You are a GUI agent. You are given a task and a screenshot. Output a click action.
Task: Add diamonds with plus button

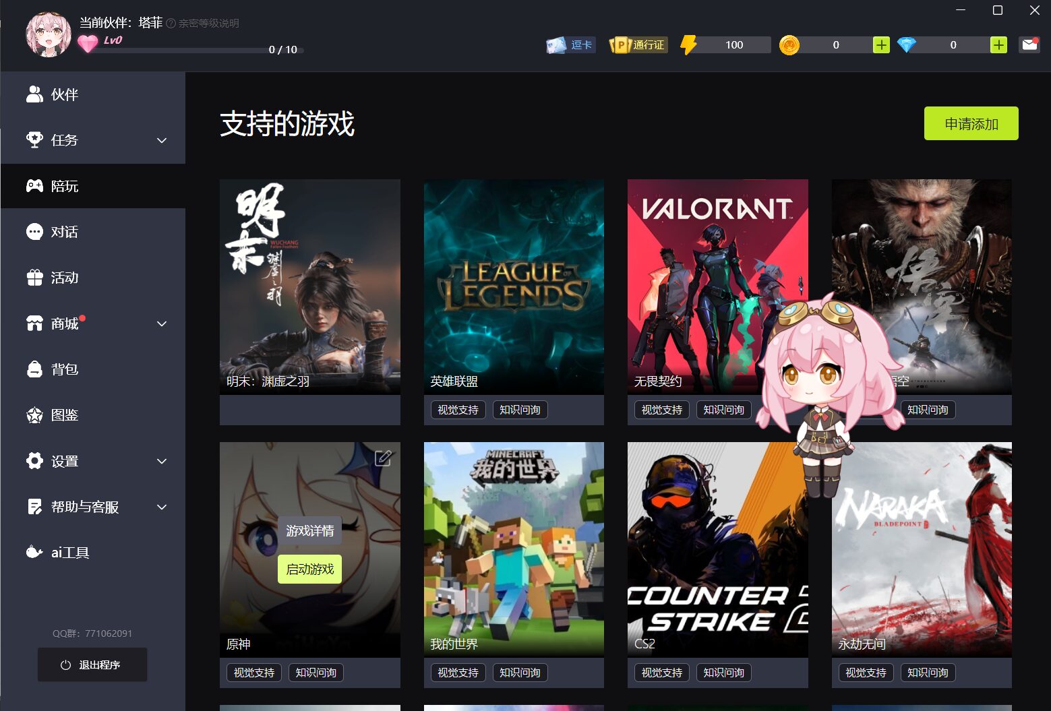tap(998, 45)
